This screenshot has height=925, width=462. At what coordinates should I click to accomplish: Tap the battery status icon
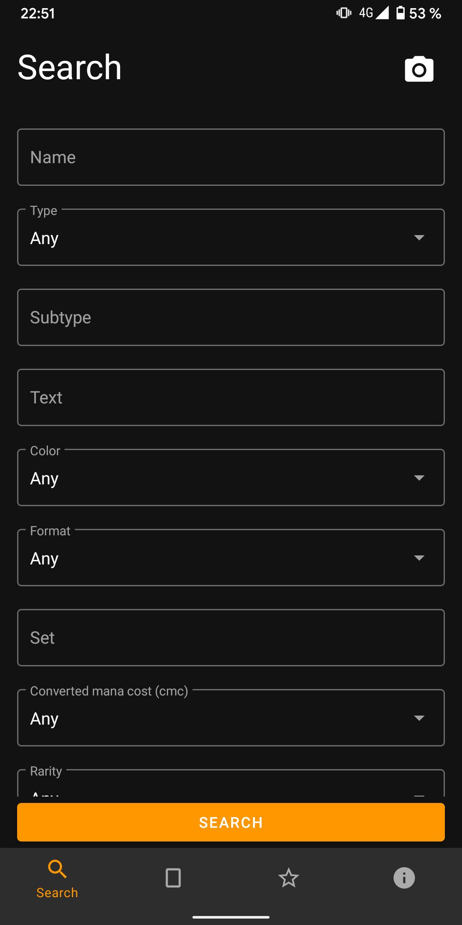coord(400,13)
